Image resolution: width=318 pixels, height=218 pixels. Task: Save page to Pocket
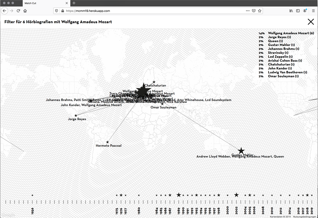click(x=253, y=11)
